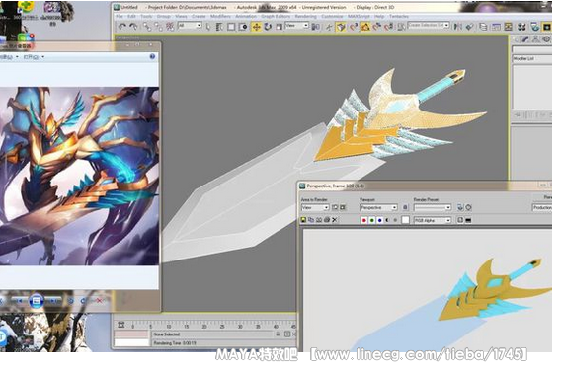Viewport: 561px width, 371px height.
Task: Open the 'RGB Alpha' channel dropdown
Action: [x=433, y=220]
